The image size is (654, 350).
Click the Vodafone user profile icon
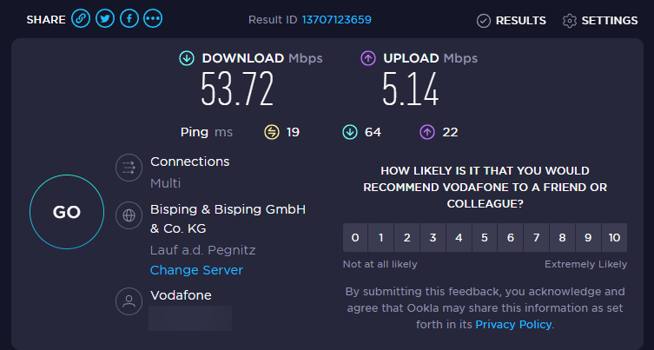(129, 301)
